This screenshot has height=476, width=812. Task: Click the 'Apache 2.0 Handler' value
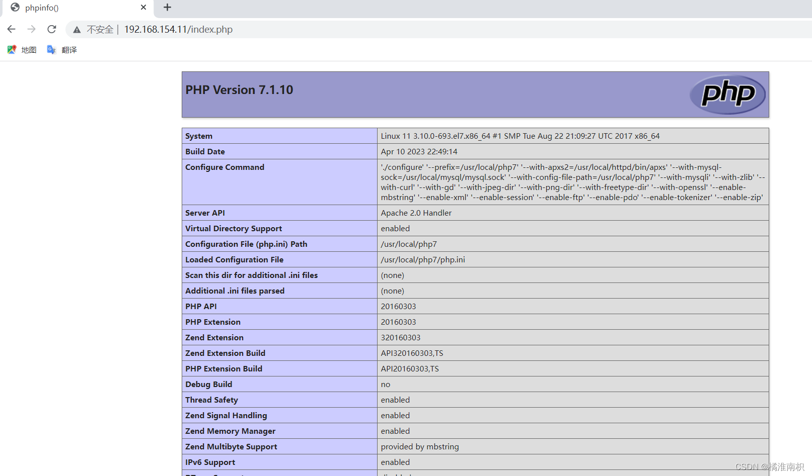(x=416, y=213)
